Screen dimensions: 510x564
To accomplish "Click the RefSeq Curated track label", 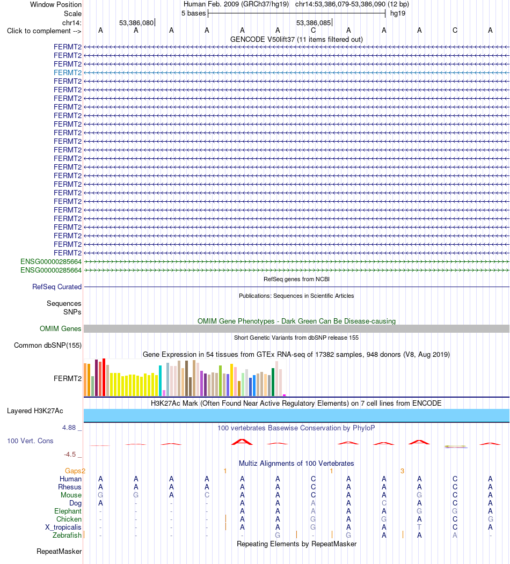I will 57,287.
